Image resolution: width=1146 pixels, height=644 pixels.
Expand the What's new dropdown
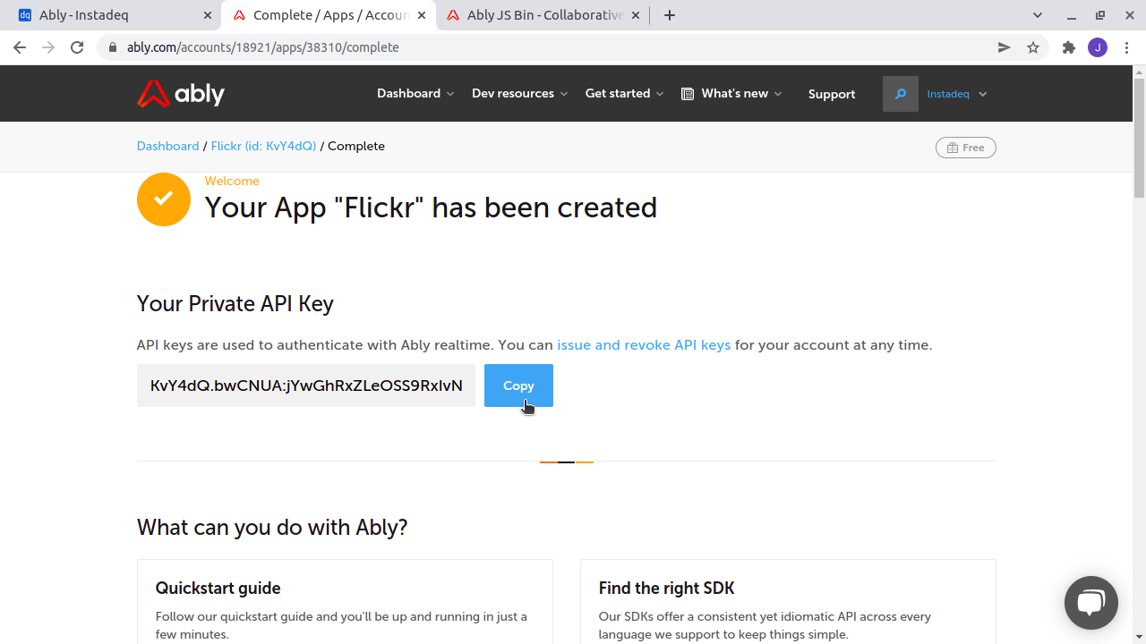732,94
